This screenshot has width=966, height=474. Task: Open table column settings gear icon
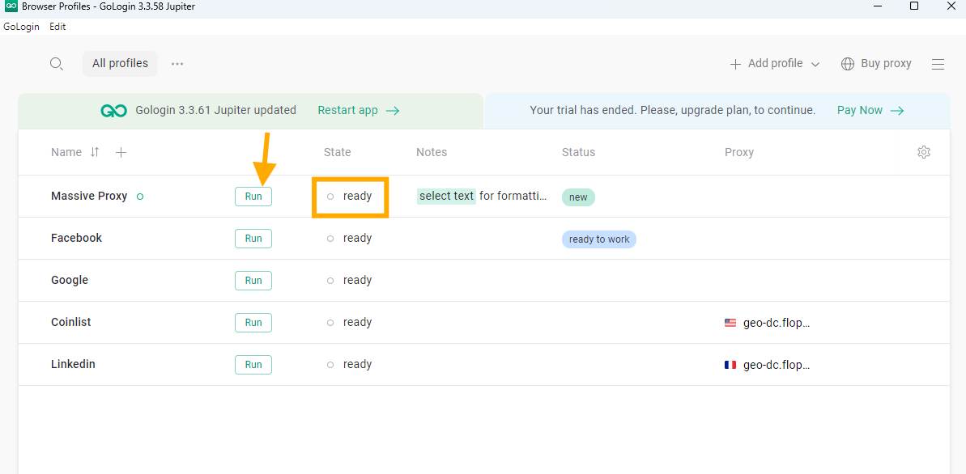pos(924,152)
